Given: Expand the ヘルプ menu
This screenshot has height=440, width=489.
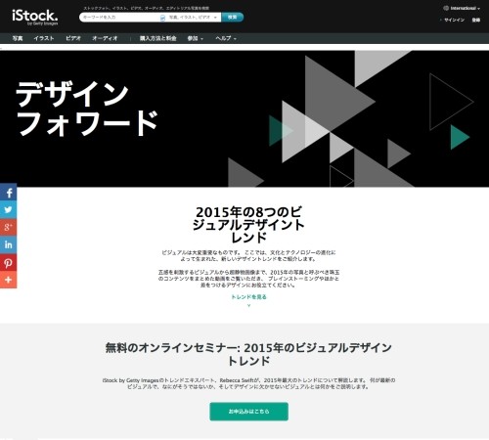Looking at the screenshot, I should coord(226,38).
